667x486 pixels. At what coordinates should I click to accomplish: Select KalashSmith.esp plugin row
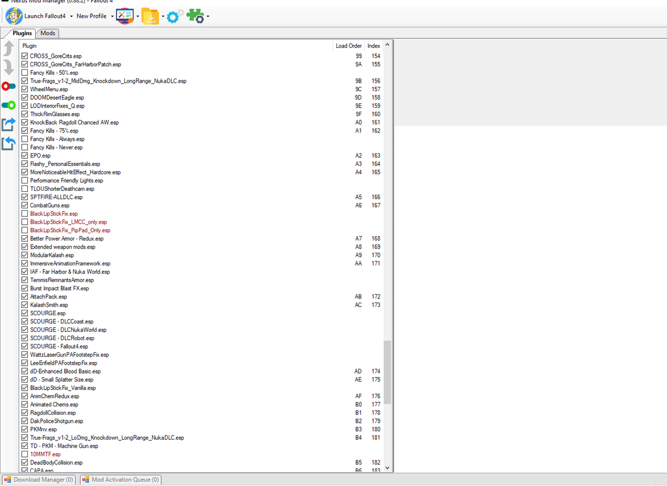pyautogui.click(x=201, y=305)
